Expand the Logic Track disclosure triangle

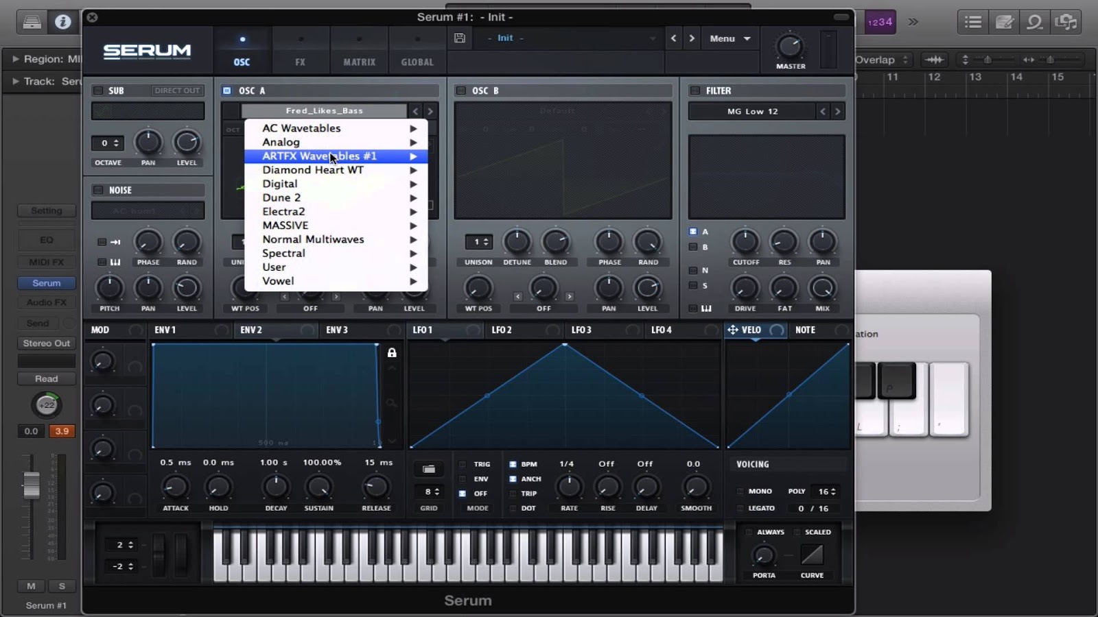[15, 81]
